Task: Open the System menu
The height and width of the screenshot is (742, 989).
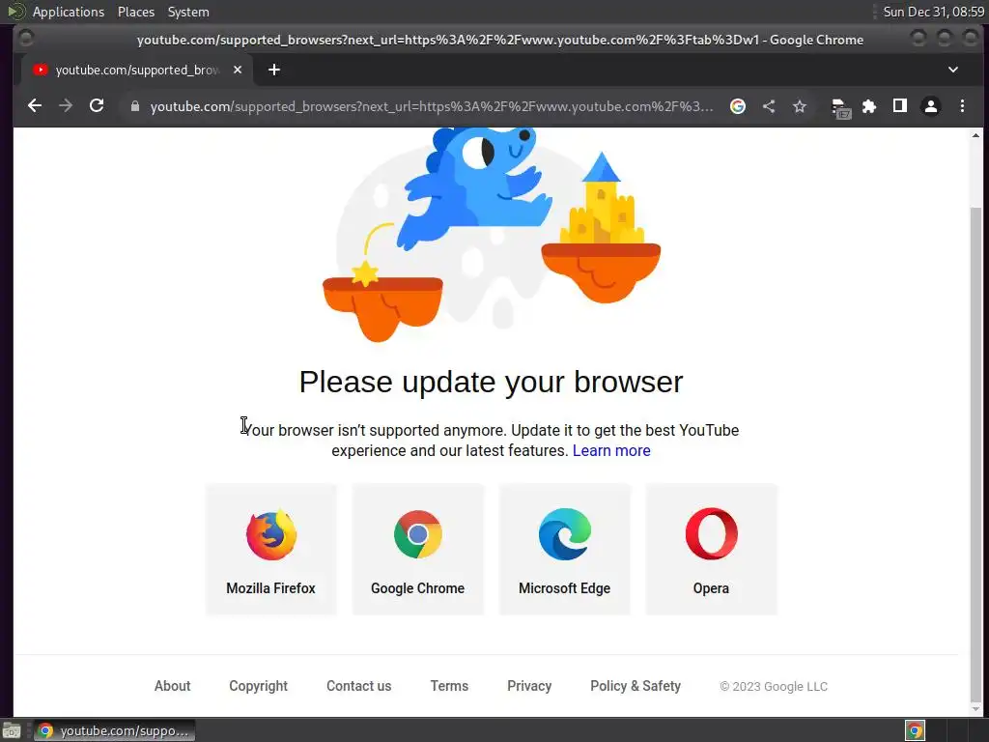Action: point(188,12)
